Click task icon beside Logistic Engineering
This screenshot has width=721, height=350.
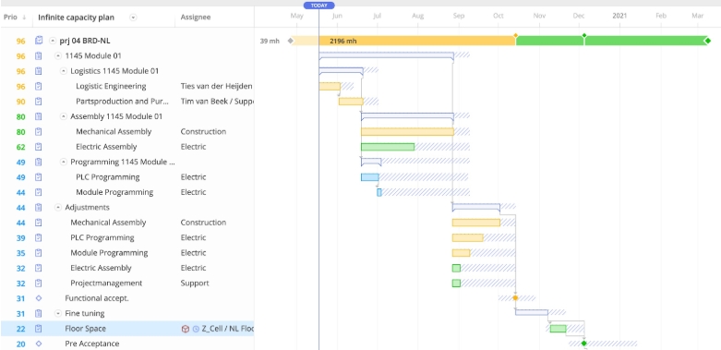click(39, 87)
